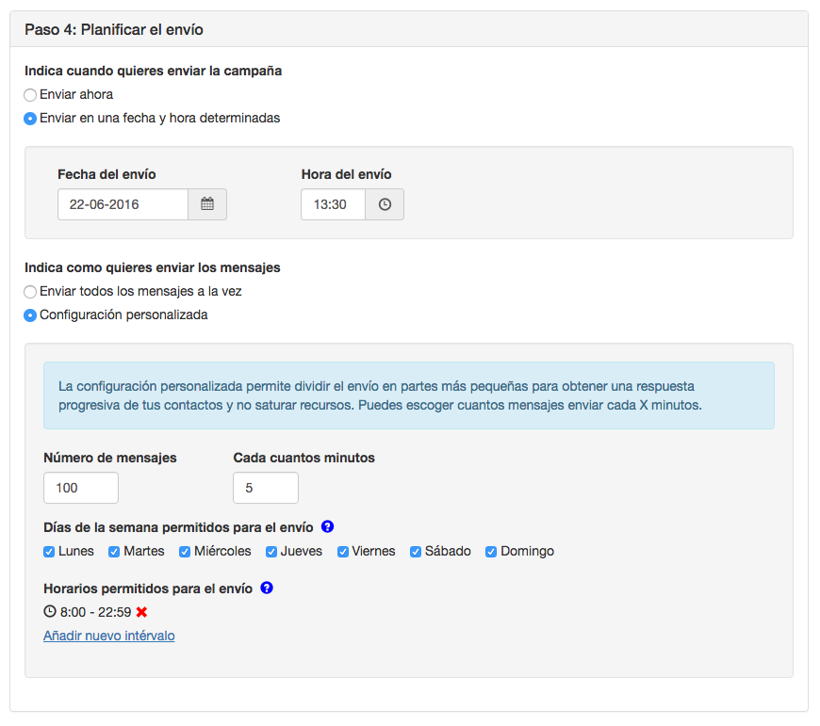Click help icon beside días de la semana
This screenshot has width=820, height=726.
coord(327,527)
